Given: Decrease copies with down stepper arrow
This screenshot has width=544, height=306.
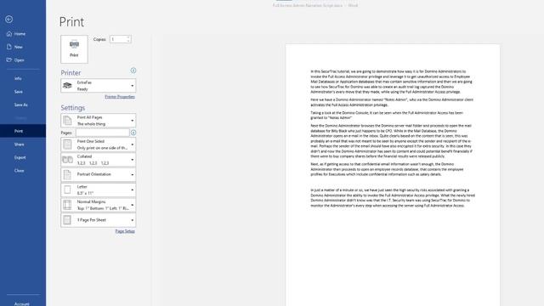Looking at the screenshot, I should click(128, 42).
